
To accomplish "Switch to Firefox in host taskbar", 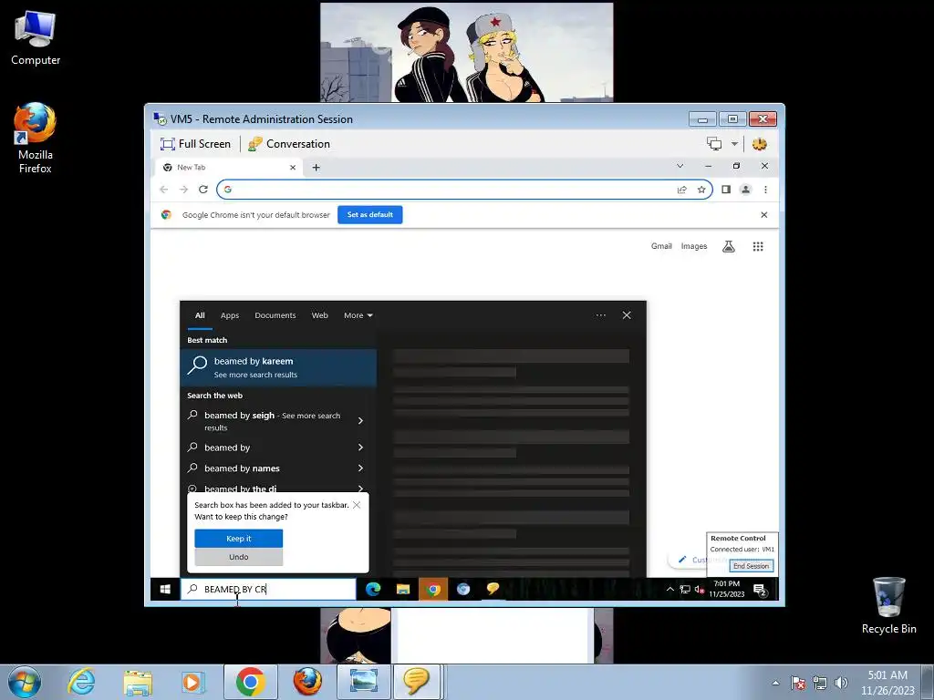I will tap(307, 682).
